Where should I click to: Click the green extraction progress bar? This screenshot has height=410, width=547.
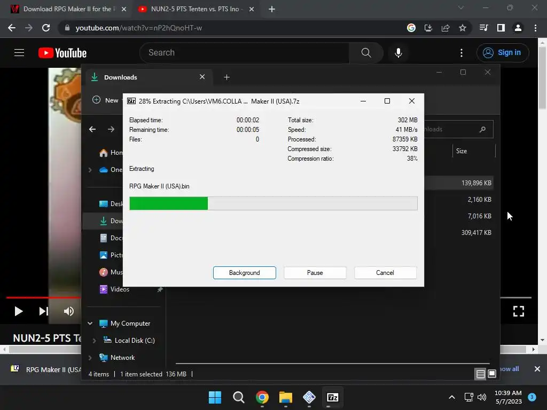[x=273, y=203]
